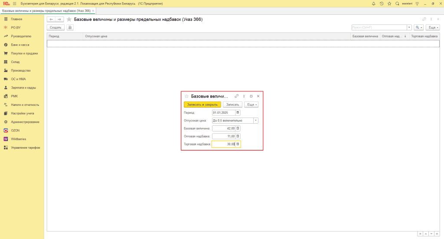Expand the Отпускная цена dropdown list

tap(255, 121)
